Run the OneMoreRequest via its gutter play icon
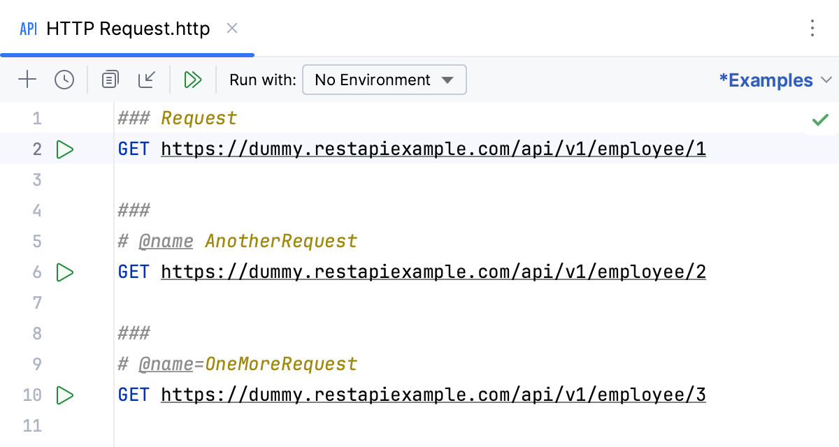 64,395
